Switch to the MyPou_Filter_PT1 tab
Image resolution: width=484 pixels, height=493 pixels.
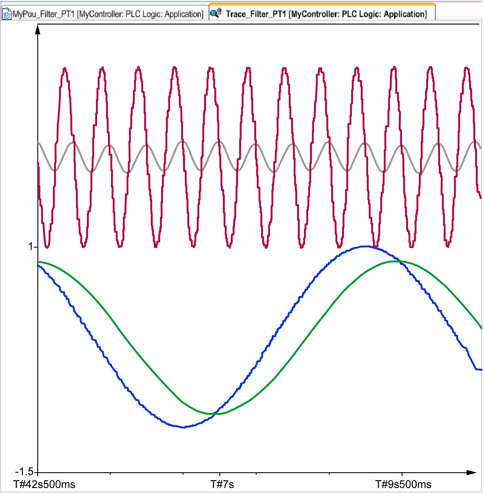(x=108, y=14)
